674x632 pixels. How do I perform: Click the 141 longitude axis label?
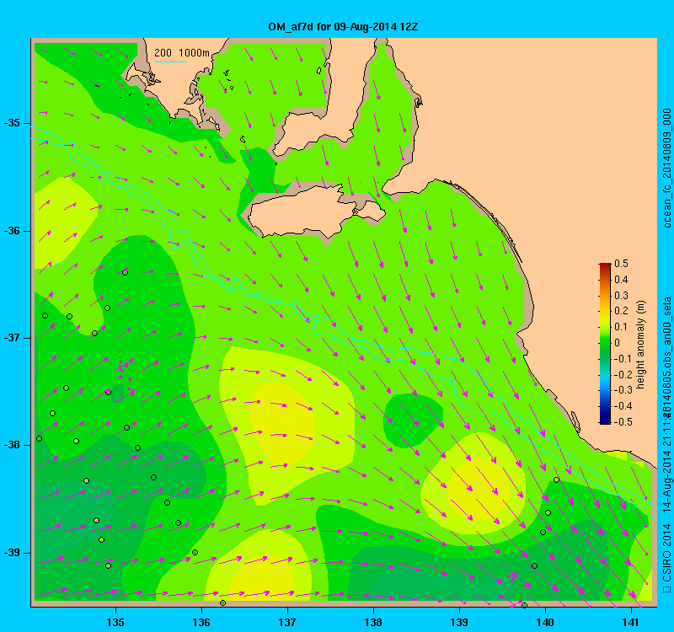[x=631, y=623]
